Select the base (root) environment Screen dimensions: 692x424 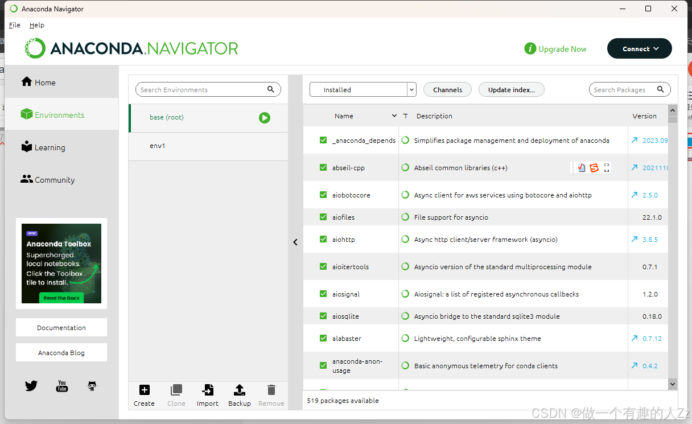[208, 118]
